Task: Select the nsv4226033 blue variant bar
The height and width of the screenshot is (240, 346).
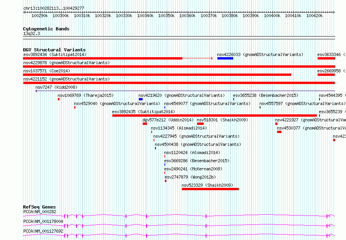Action: [225, 58]
